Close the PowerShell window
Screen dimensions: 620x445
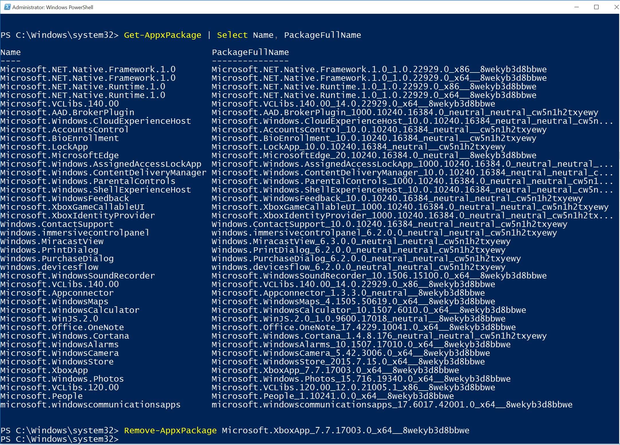(616, 7)
